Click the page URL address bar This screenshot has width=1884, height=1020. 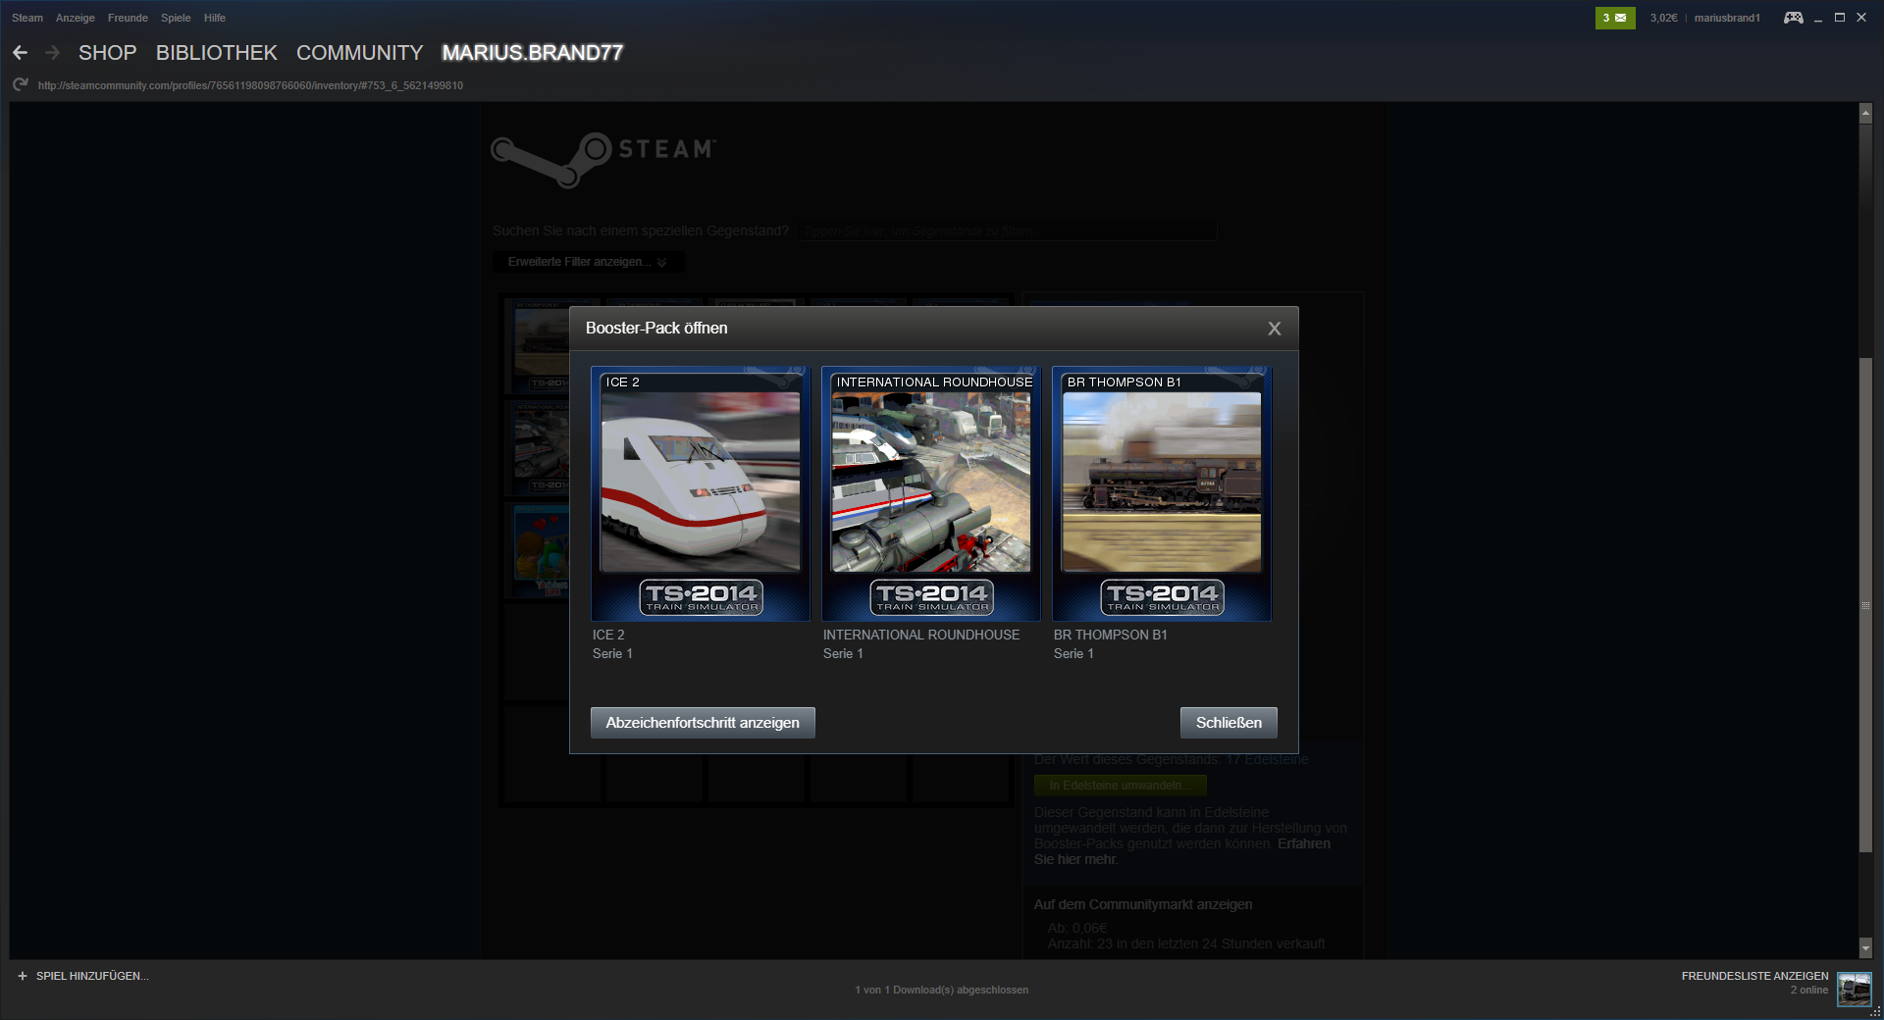[250, 85]
